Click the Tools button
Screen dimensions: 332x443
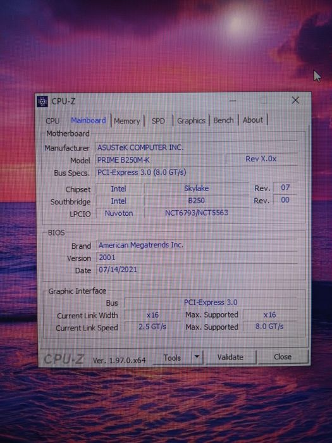coord(172,358)
